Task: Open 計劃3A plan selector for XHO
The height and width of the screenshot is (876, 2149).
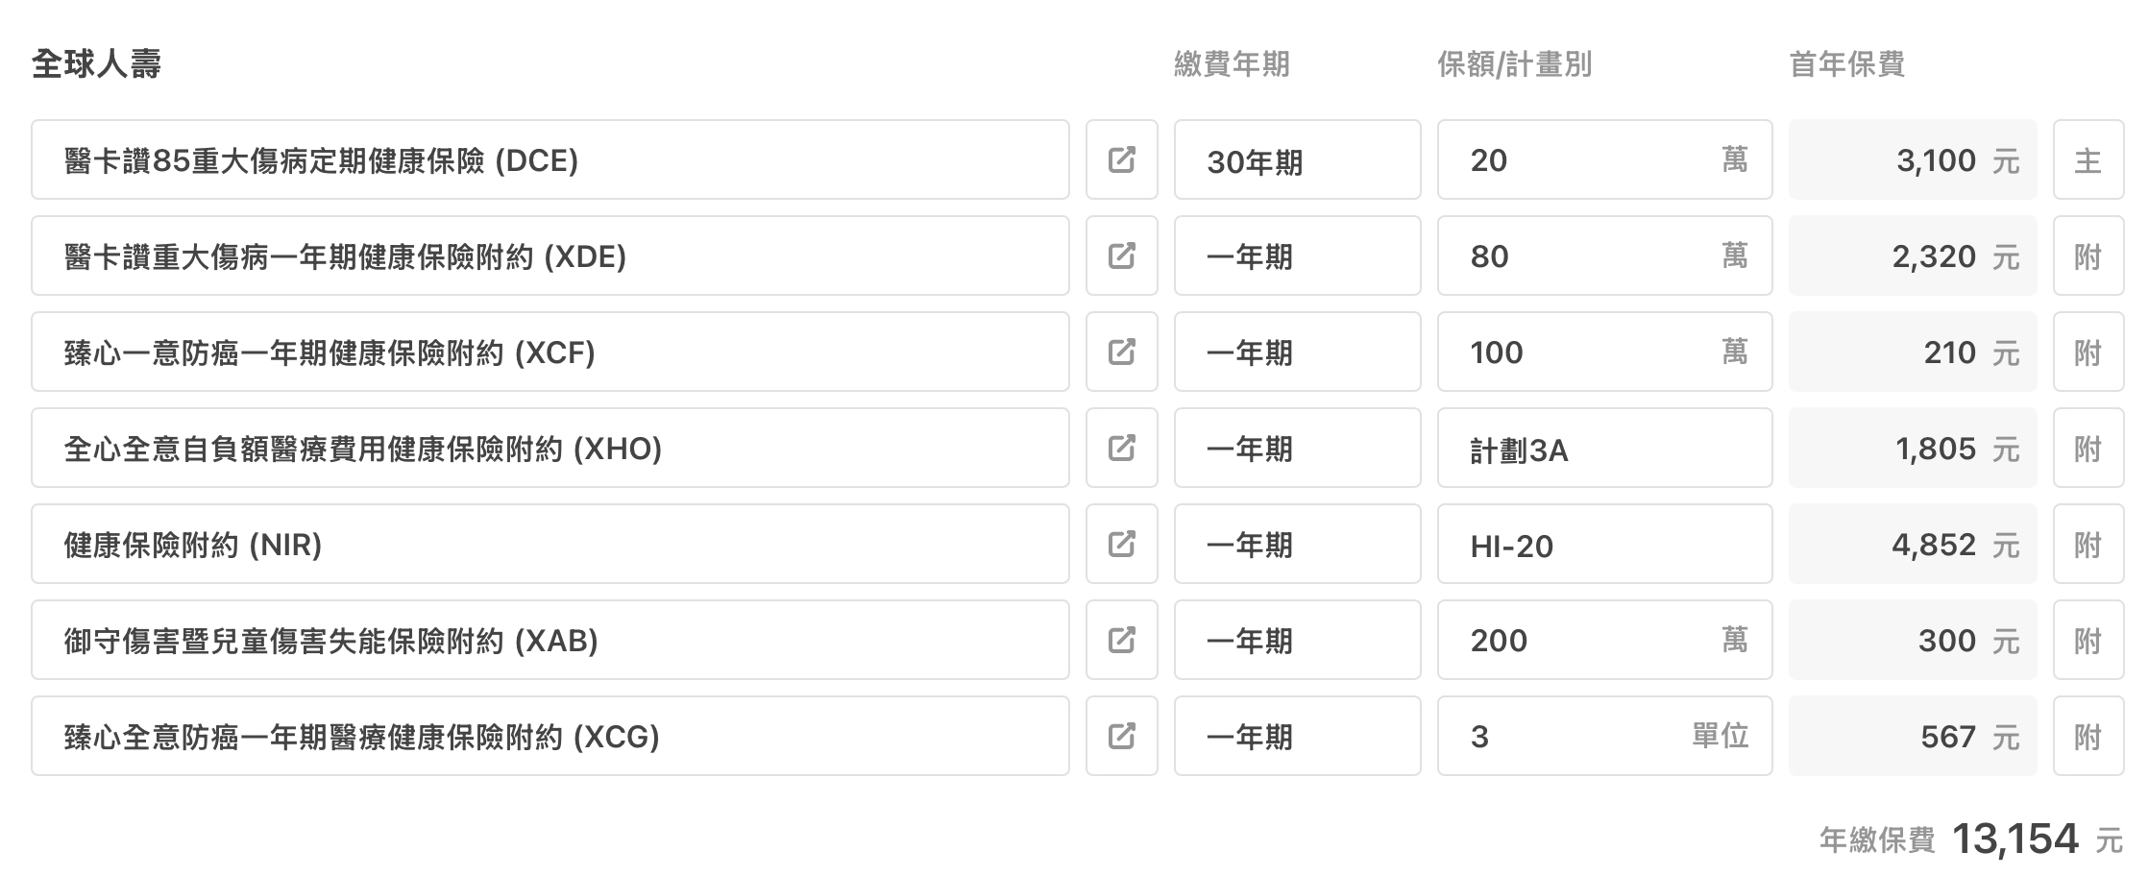Action: coord(1604,448)
